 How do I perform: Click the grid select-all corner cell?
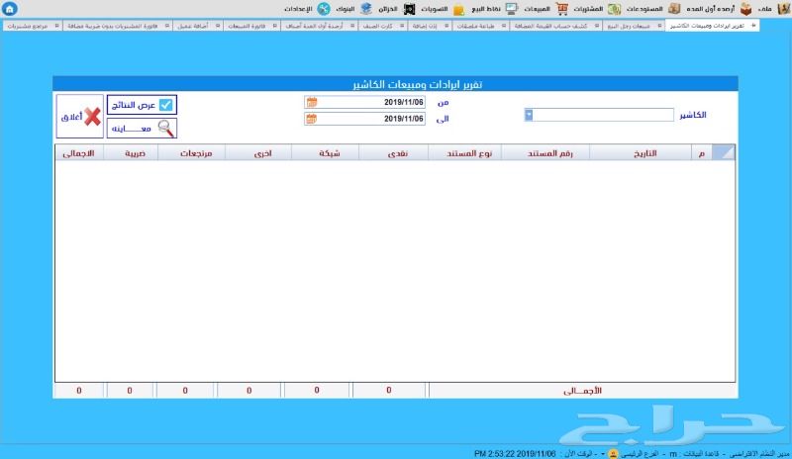pyautogui.click(x=723, y=152)
